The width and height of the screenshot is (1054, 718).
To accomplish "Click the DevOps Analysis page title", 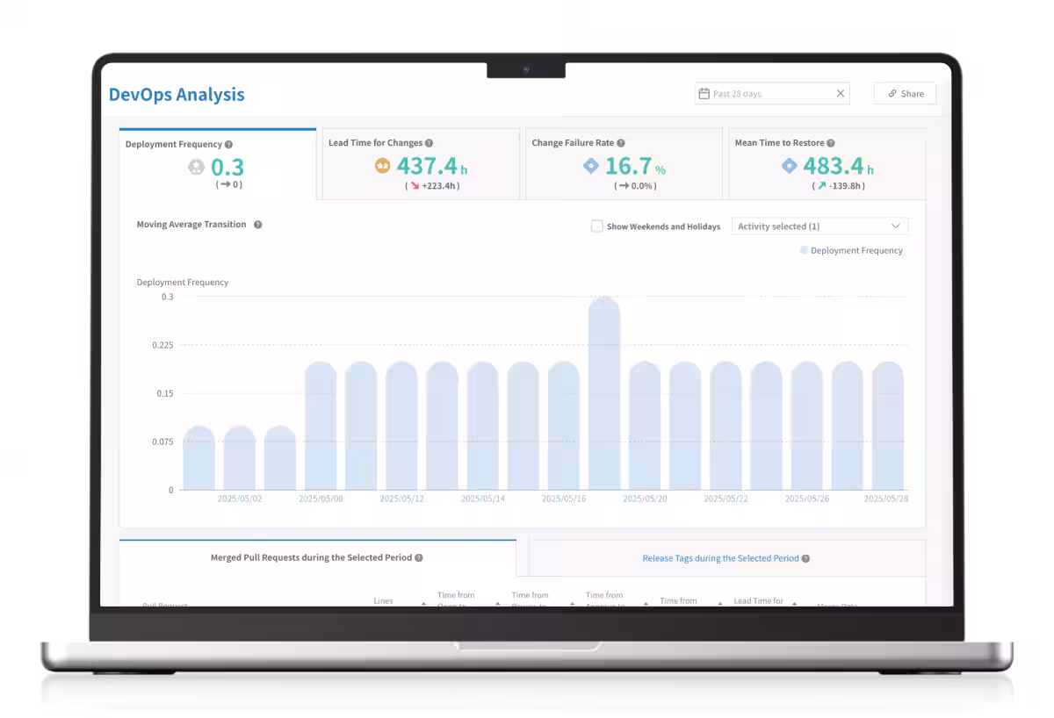I will [x=177, y=95].
